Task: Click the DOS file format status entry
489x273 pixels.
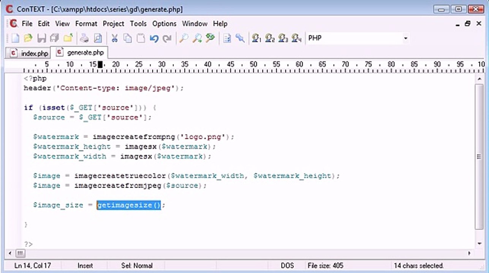Action: 288,266
